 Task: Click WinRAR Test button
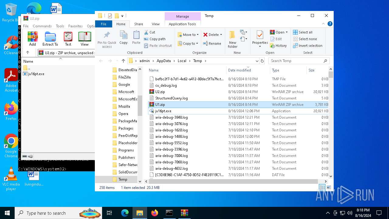[x=68, y=39]
